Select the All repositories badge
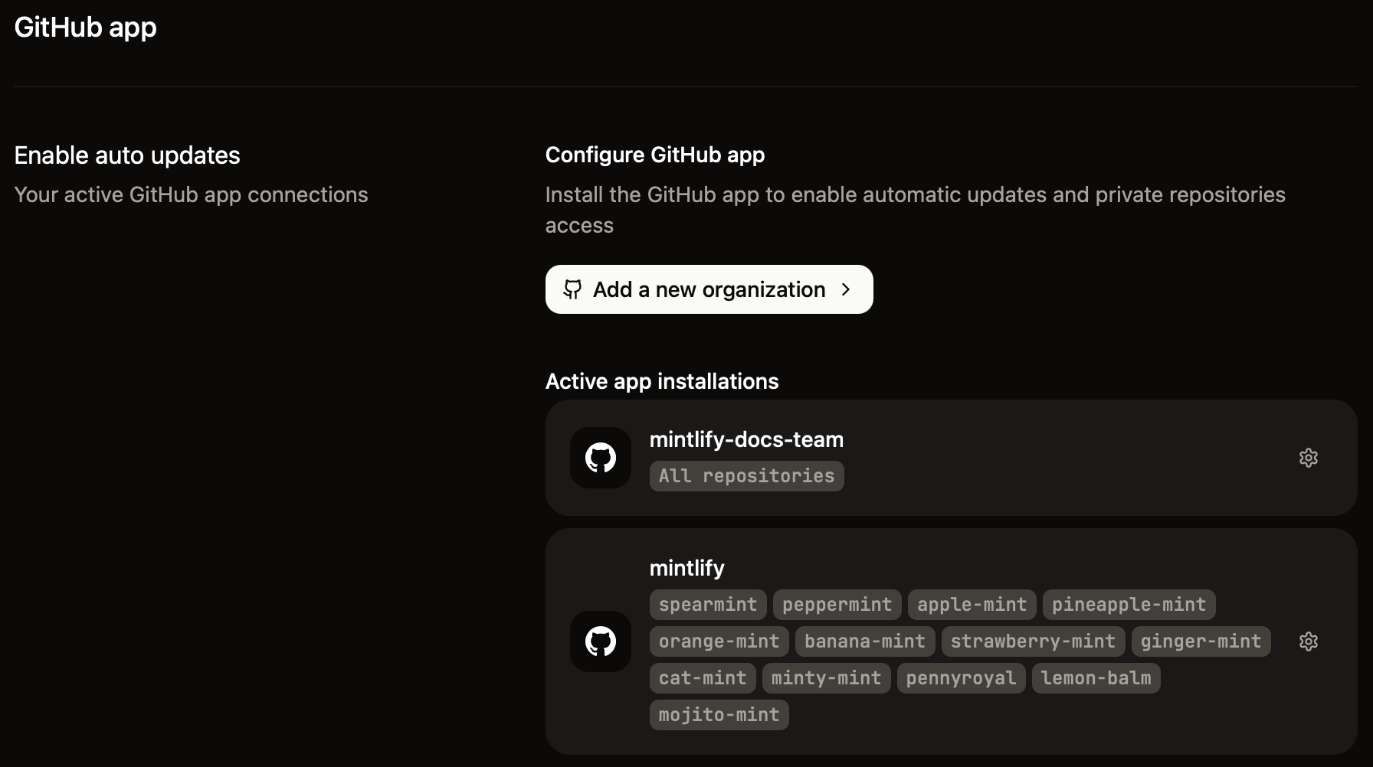 745,475
